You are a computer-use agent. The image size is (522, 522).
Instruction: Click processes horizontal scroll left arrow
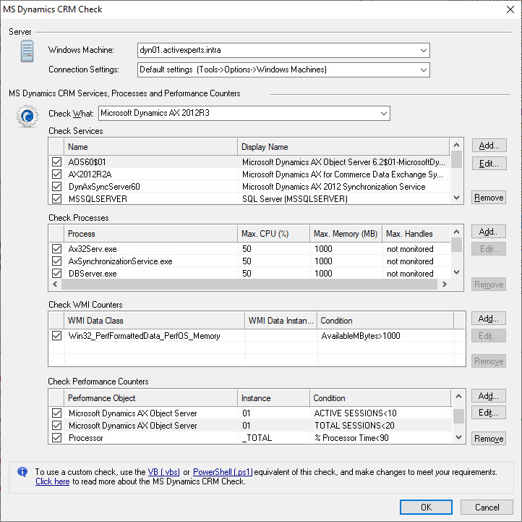pyautogui.click(x=55, y=285)
